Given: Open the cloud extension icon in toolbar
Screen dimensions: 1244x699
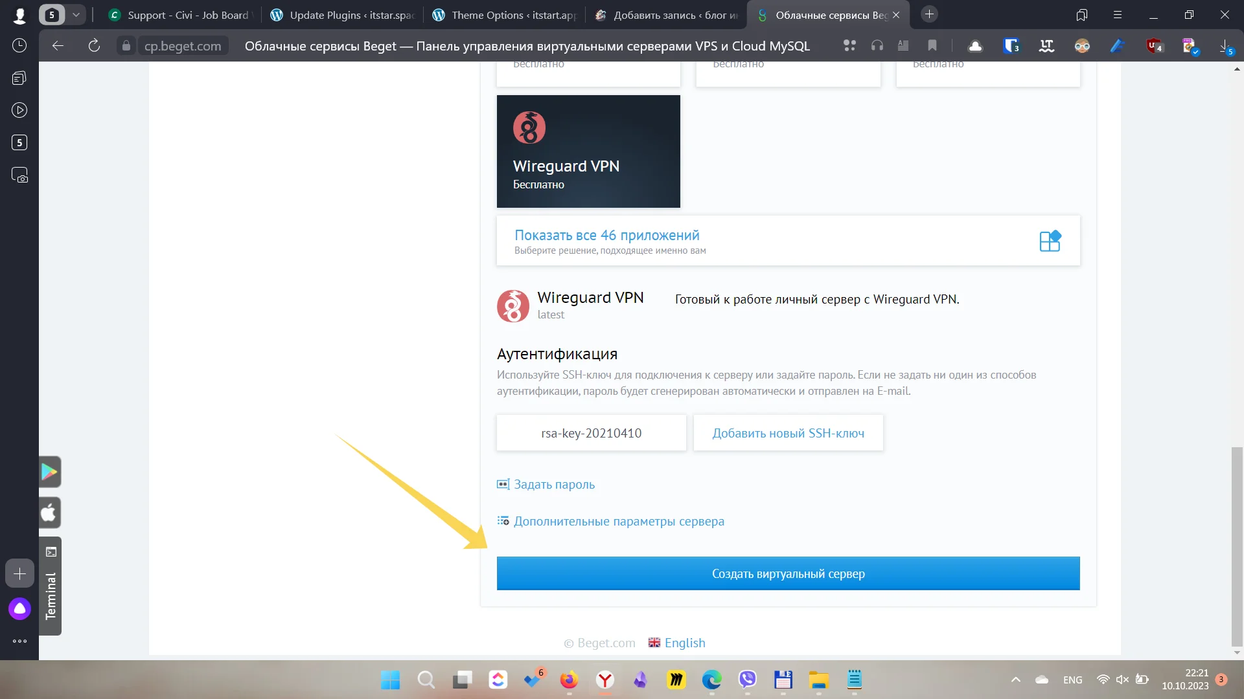Looking at the screenshot, I should (975, 46).
